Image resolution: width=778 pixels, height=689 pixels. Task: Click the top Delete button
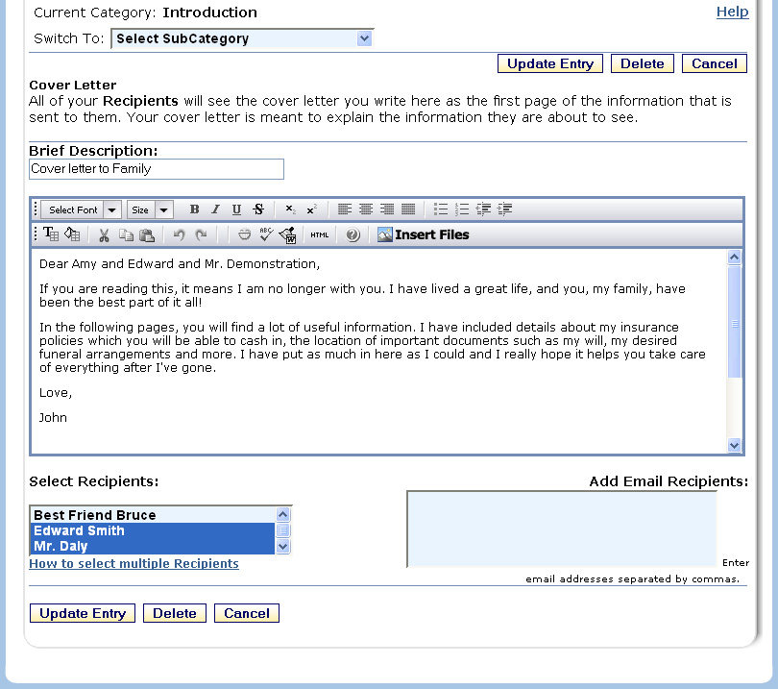pyautogui.click(x=642, y=63)
